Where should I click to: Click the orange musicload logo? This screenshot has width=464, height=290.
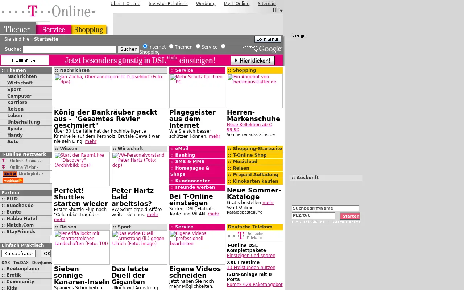pos(13,181)
